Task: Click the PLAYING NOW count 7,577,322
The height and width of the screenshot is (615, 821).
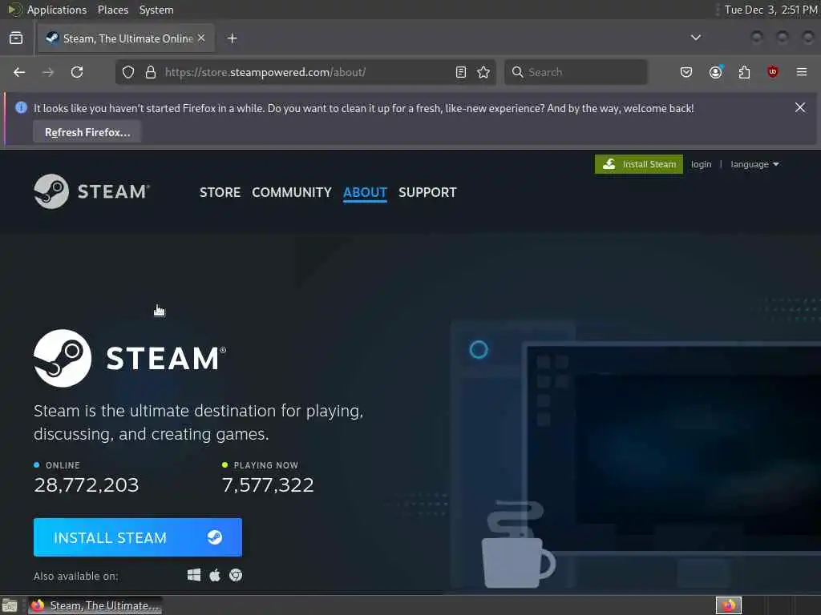Action: point(268,484)
